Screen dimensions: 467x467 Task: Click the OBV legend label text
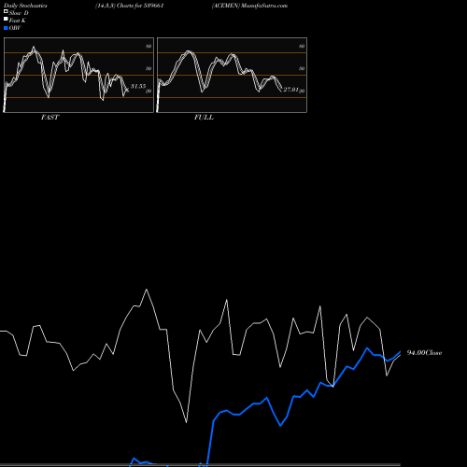click(15, 28)
